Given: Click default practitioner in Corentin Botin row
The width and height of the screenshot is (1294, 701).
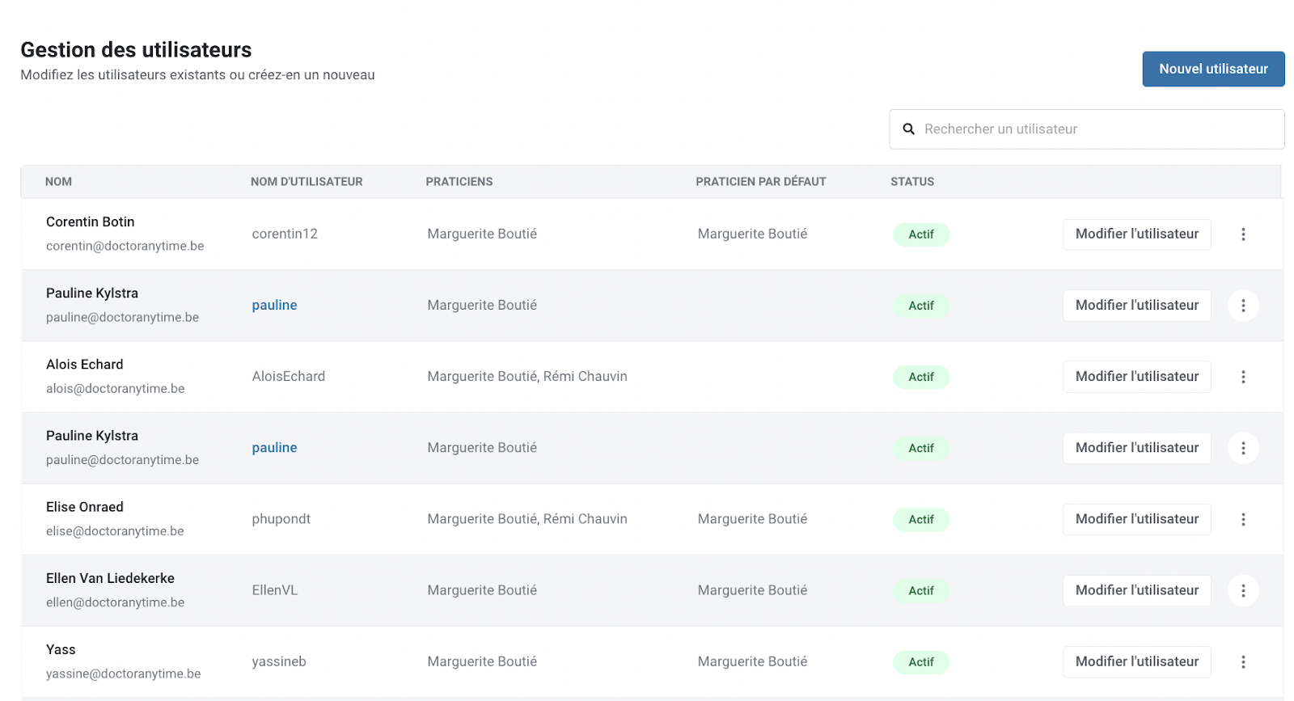Looking at the screenshot, I should [753, 234].
